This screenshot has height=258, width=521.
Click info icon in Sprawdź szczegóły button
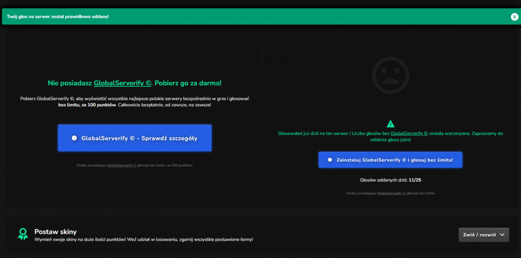tap(75, 138)
